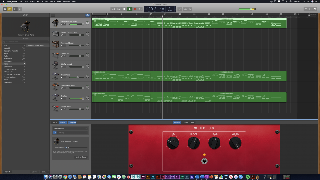Toggle the Quick Help question mark button
Screen dimensions: 320x180
(x=10, y=9)
